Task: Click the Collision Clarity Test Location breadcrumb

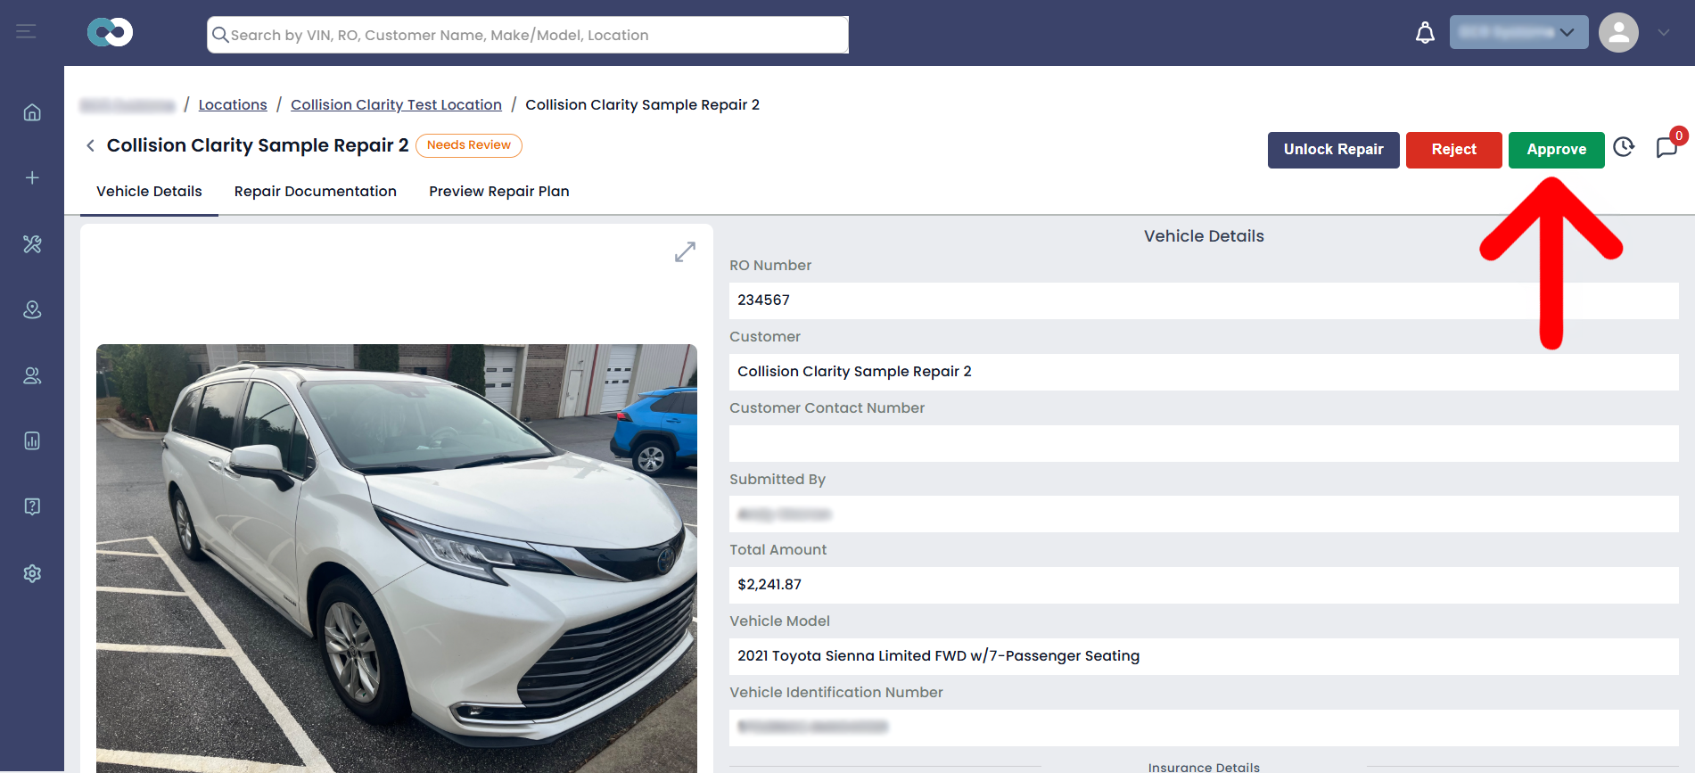Action: coord(396,104)
